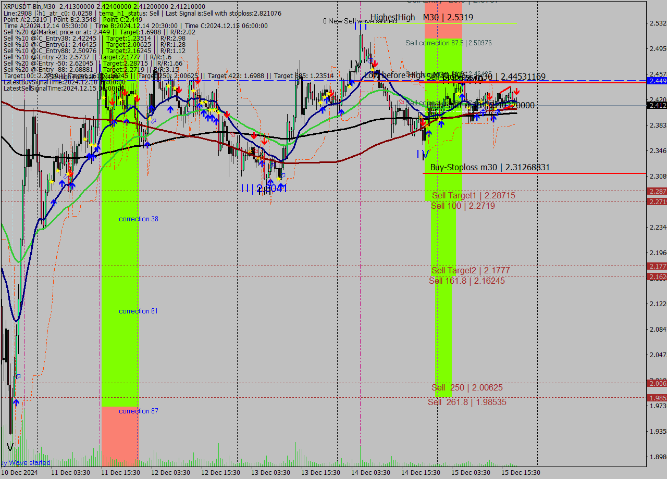
Task: Select the 'Sell %10 @ C_Entry88' row
Action: 94,51
